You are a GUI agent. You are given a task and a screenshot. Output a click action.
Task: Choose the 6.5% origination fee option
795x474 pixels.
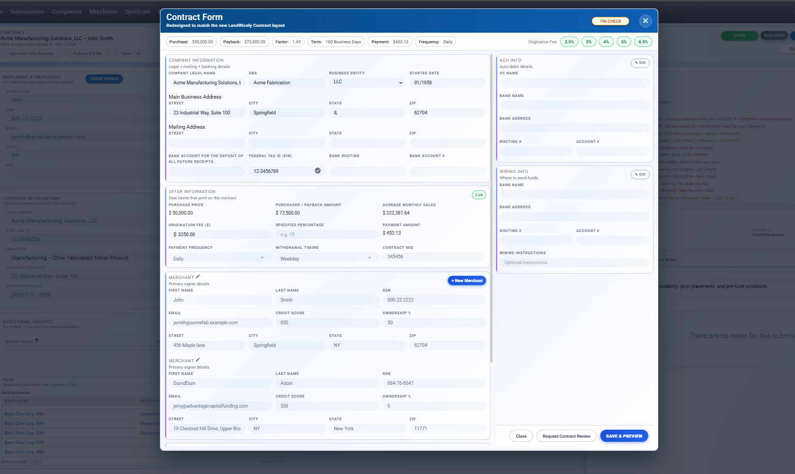point(643,41)
